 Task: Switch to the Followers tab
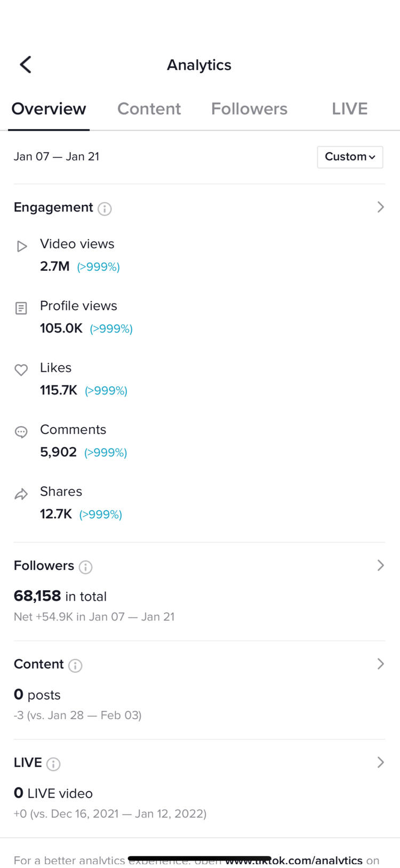point(249,109)
